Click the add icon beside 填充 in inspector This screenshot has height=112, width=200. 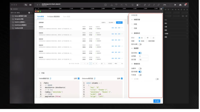(x=187, y=23)
